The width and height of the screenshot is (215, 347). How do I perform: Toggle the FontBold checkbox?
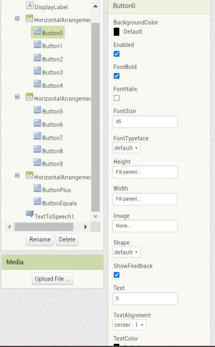[117, 76]
